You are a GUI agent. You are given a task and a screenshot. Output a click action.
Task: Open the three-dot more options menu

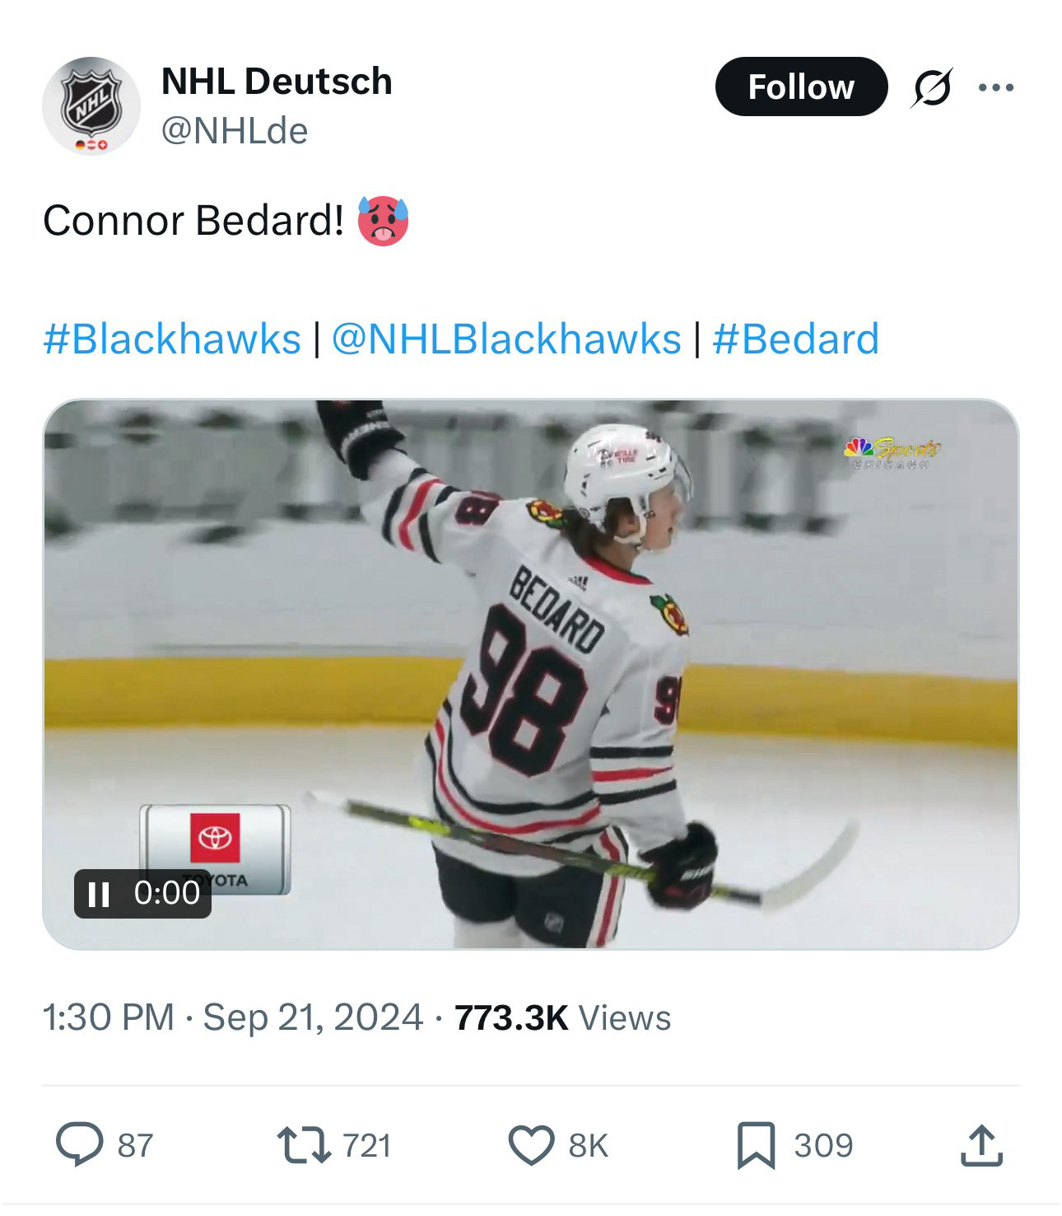[997, 87]
